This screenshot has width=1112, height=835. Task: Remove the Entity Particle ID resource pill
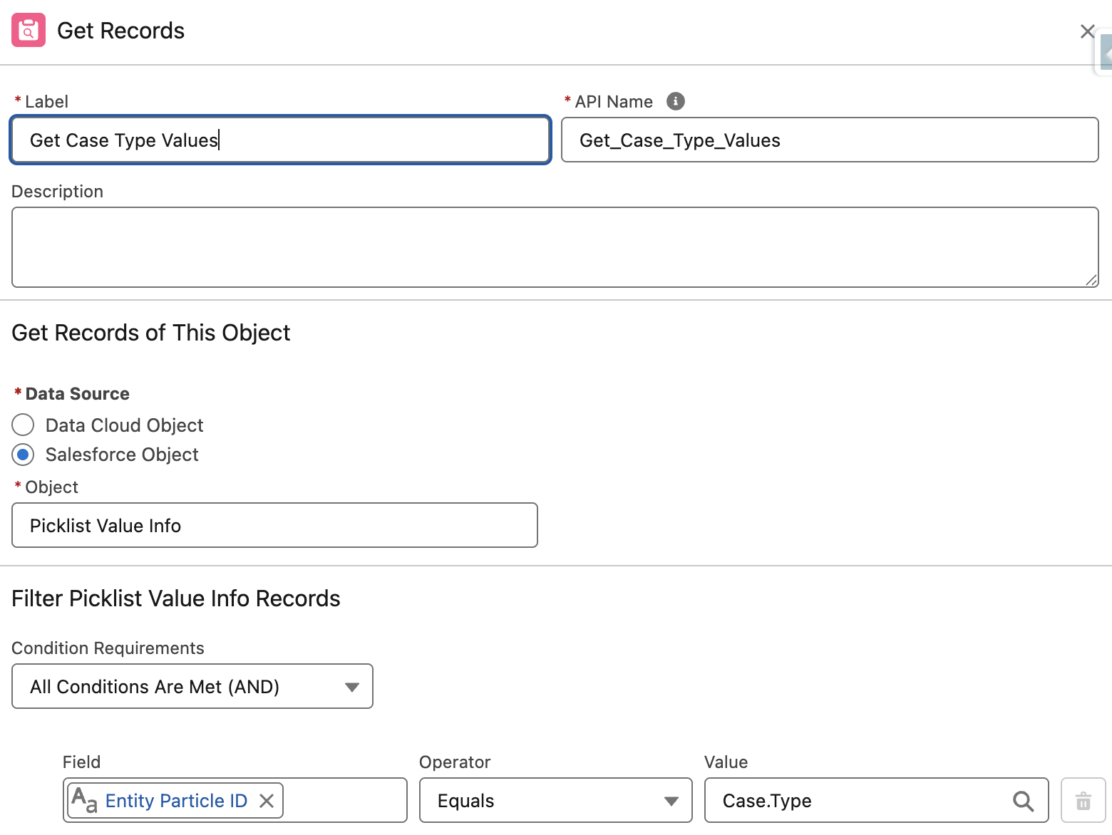266,801
